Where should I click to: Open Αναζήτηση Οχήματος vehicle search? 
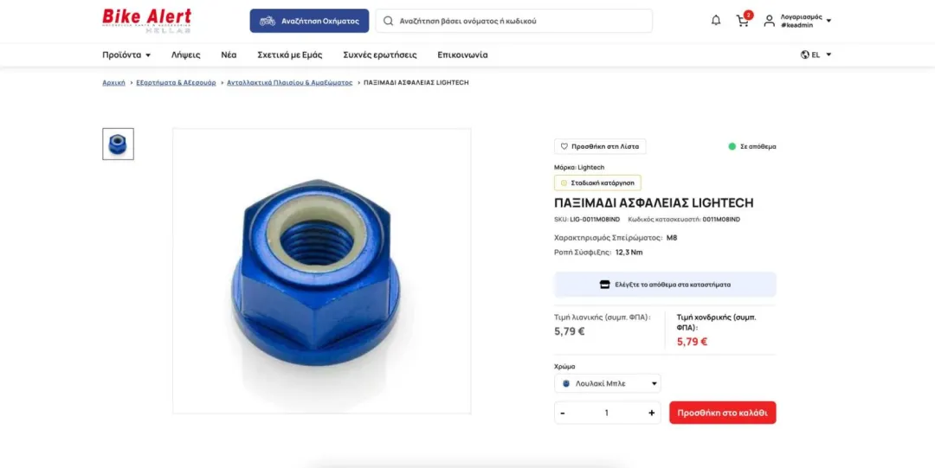(x=309, y=21)
